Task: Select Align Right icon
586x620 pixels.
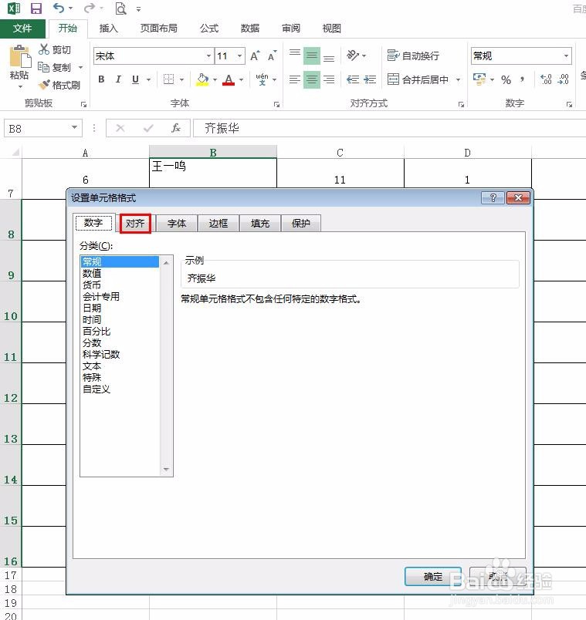Action: (329, 79)
